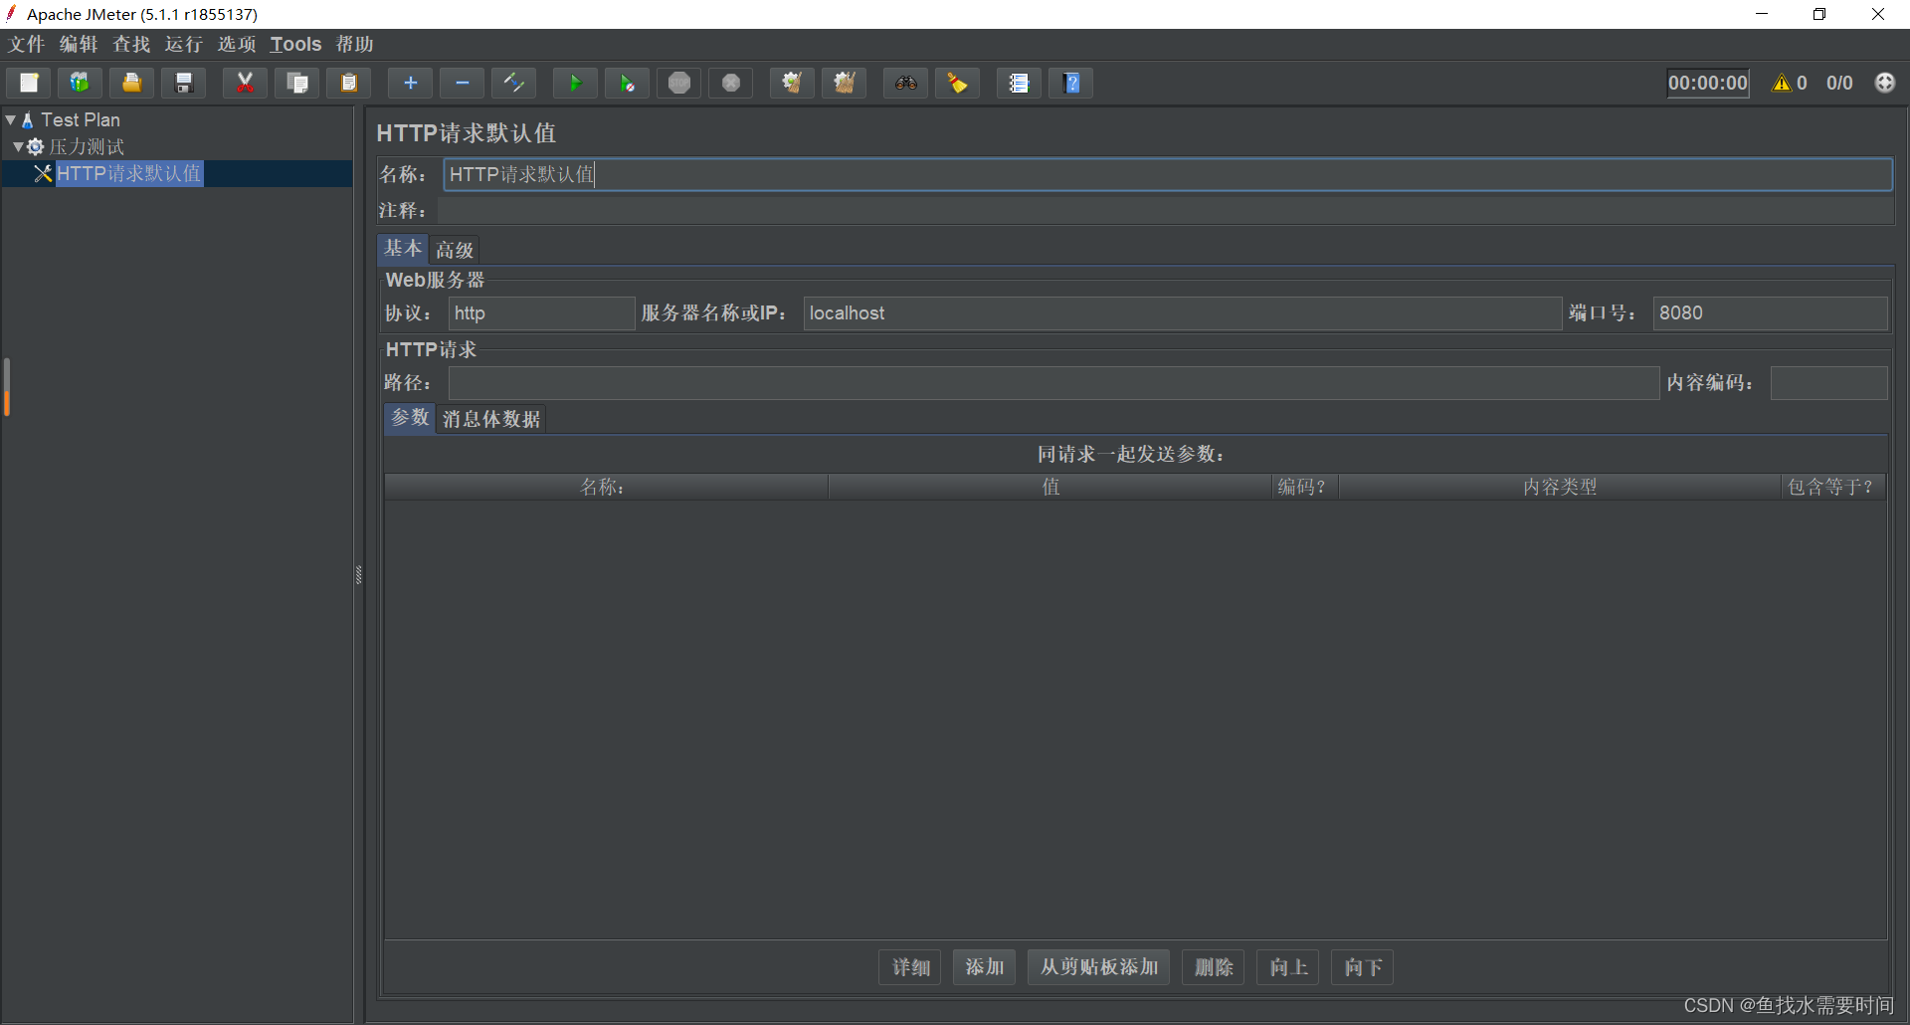
Task: Click the Shutdown test toolbar icon
Action: point(730,83)
